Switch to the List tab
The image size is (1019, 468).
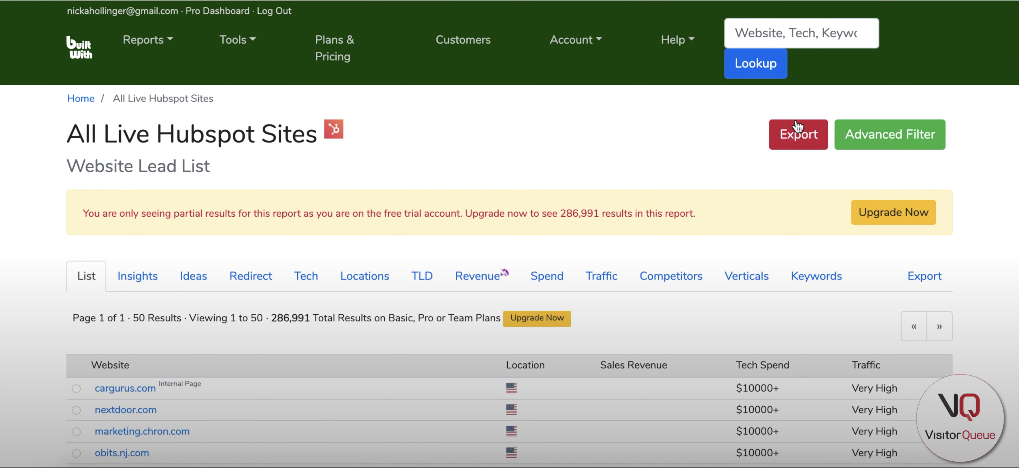pyautogui.click(x=86, y=276)
